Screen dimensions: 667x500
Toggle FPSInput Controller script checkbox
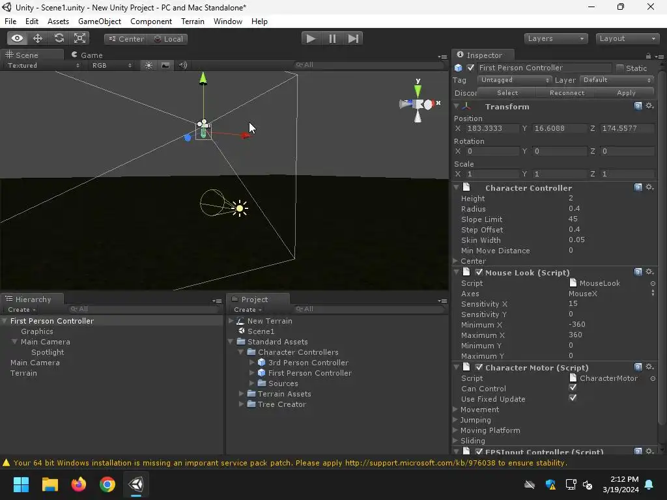tap(479, 452)
